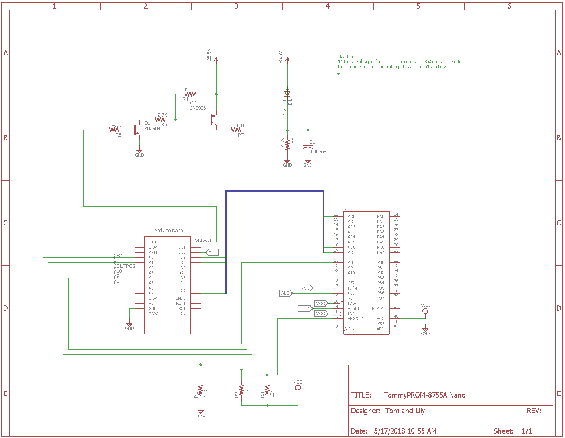Select the 1N4001 diode value label
Image resolution: width=565 pixels, height=438 pixels.
(285, 107)
